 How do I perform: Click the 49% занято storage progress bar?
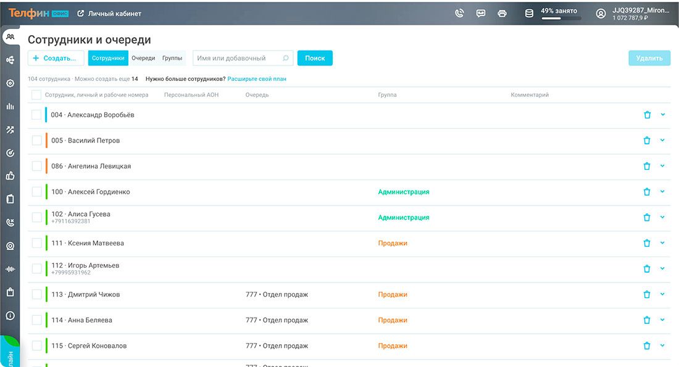pos(561,19)
